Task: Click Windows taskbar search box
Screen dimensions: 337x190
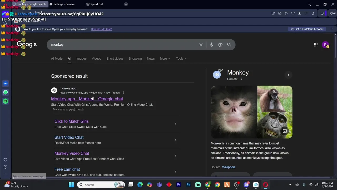Action: pyautogui.click(x=101, y=185)
